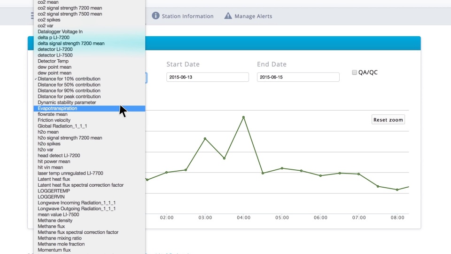The height and width of the screenshot is (254, 451).
Task: Click the Station Information info icon
Action: coord(156,16)
